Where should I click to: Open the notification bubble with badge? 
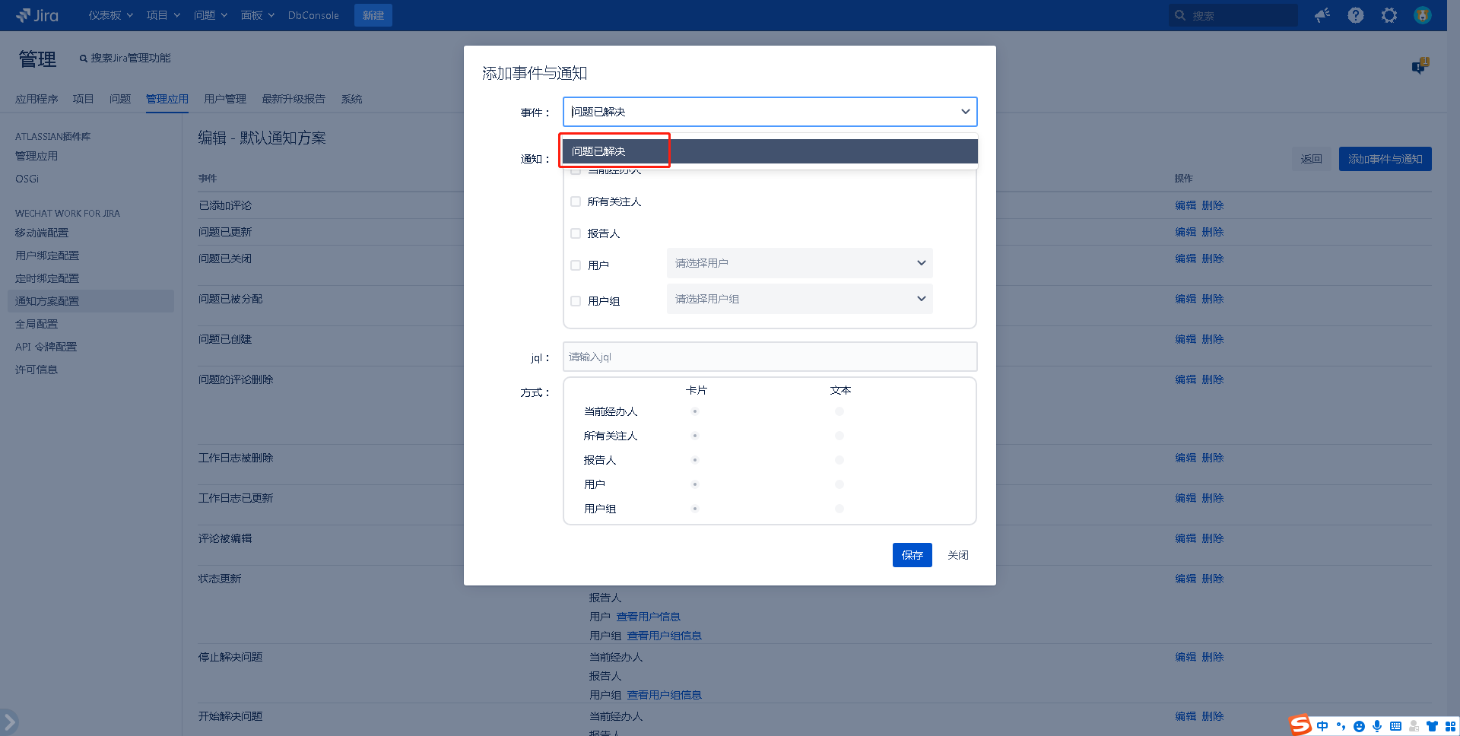click(x=1420, y=66)
